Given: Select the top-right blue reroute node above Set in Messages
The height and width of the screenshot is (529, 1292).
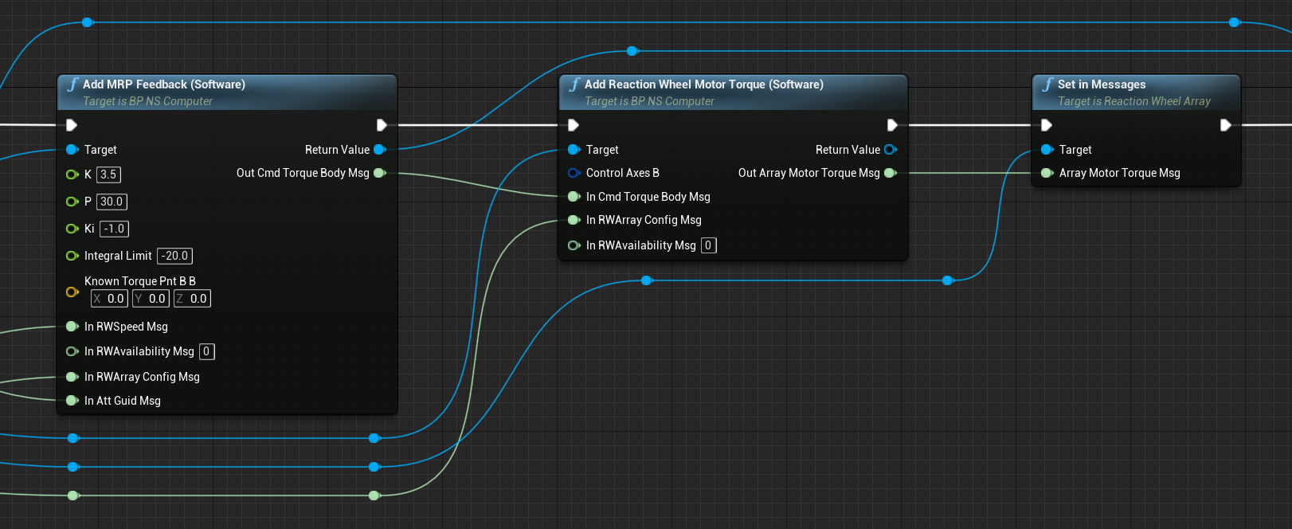Looking at the screenshot, I should [x=1235, y=22].
